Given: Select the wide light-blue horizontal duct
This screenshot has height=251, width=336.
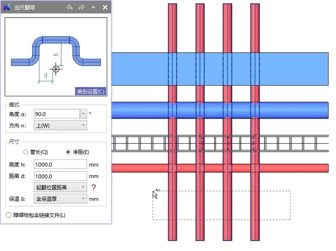Looking at the screenshot, I should [x=289, y=68].
